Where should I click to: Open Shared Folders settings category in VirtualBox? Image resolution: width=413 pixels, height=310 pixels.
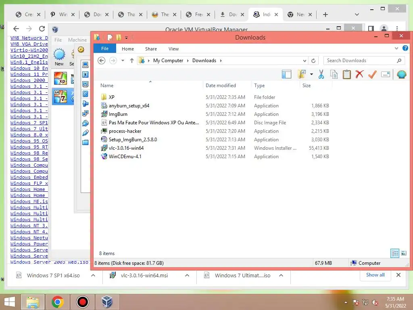(x=86, y=142)
